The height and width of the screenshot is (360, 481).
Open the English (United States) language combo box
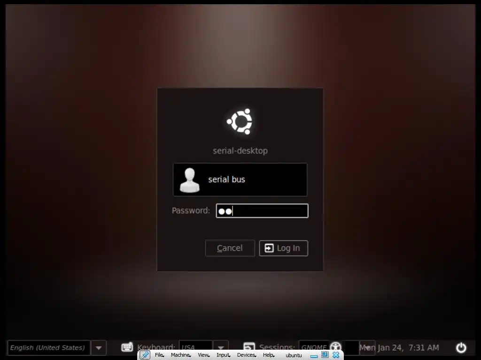coord(49,347)
